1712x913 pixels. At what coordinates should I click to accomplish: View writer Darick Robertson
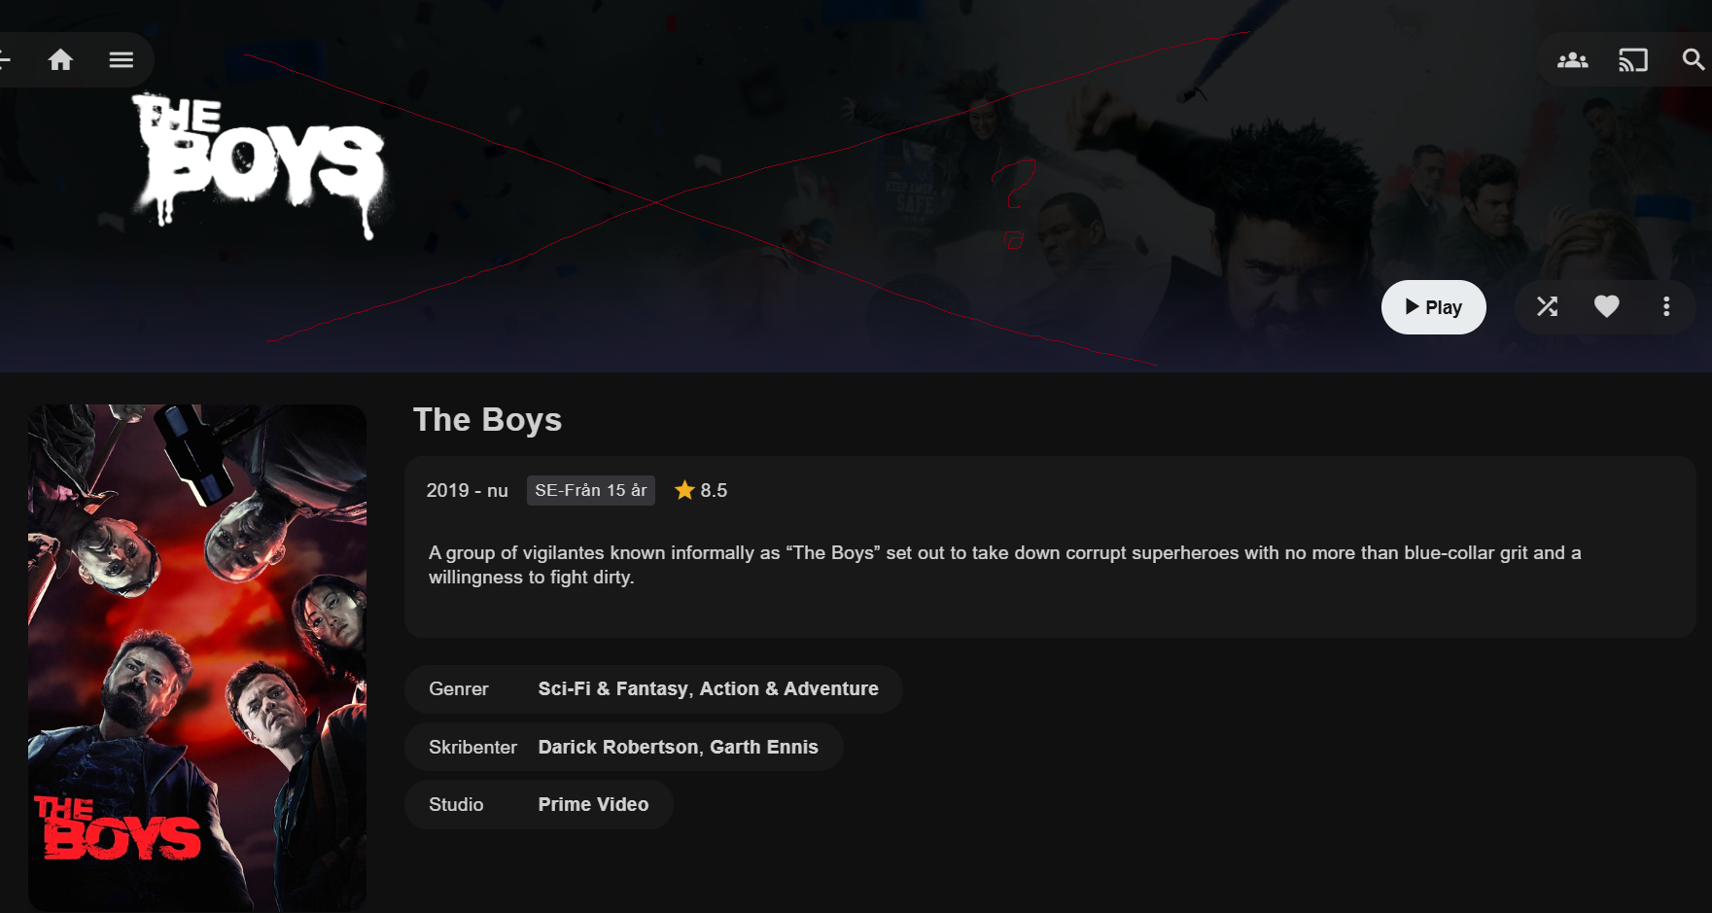[618, 747]
